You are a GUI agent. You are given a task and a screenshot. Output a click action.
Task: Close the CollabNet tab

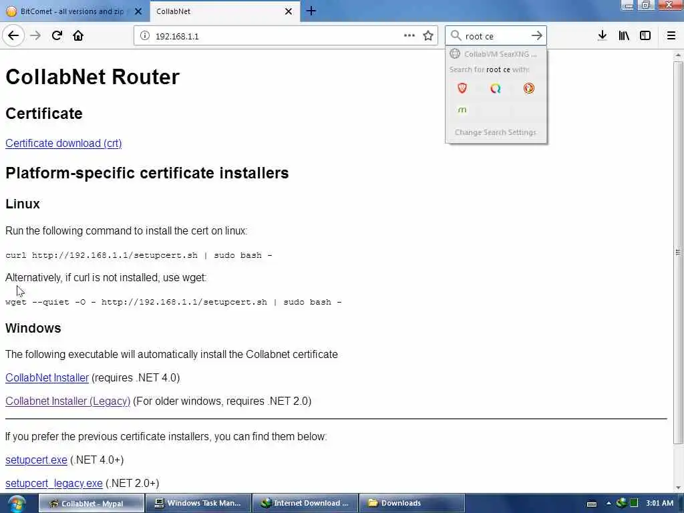point(289,11)
